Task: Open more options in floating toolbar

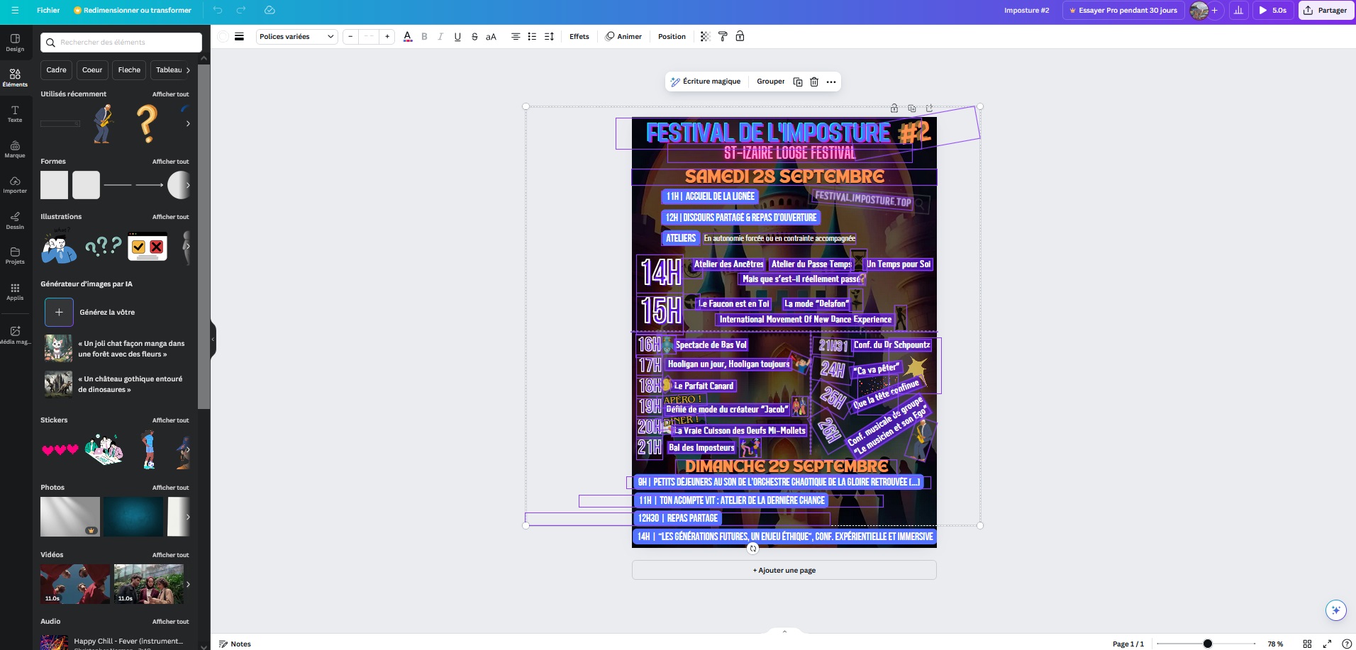Action: click(831, 82)
